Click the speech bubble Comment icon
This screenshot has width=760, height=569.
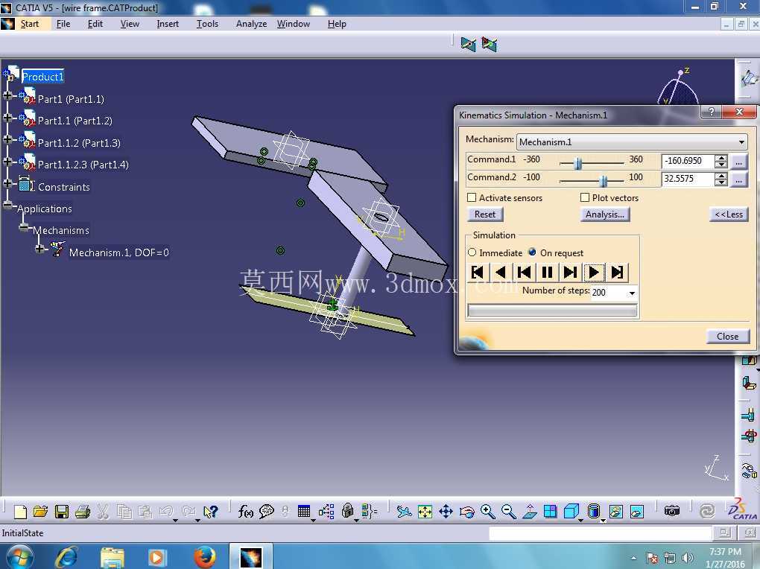(x=267, y=512)
